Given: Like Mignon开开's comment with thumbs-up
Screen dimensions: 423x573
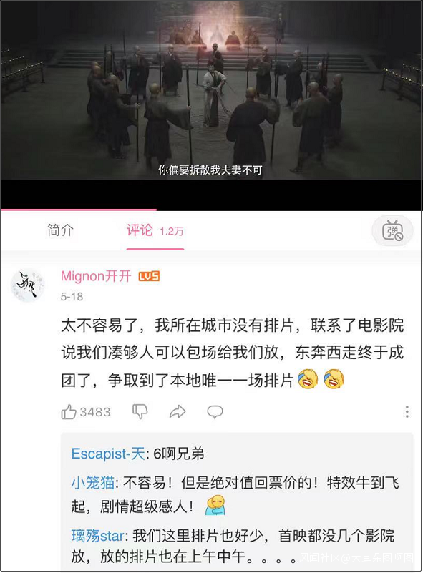Looking at the screenshot, I should click(x=69, y=412).
